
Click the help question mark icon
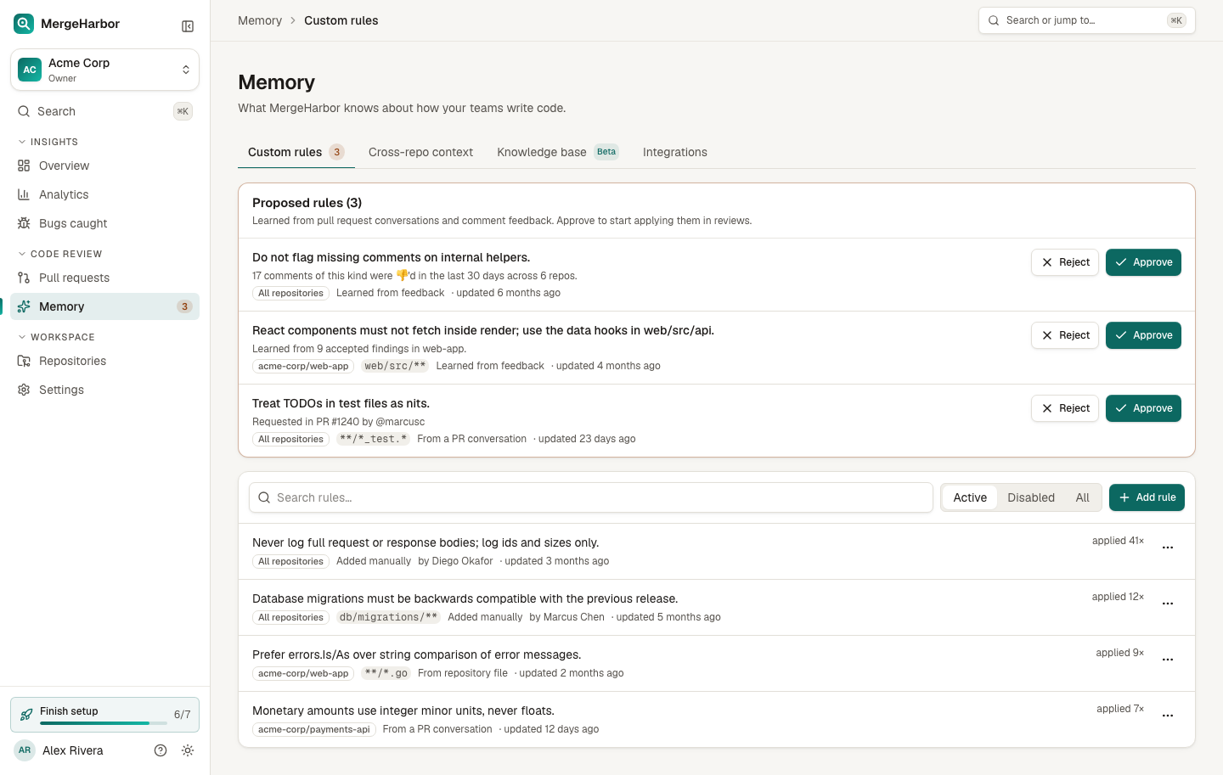[x=161, y=750]
